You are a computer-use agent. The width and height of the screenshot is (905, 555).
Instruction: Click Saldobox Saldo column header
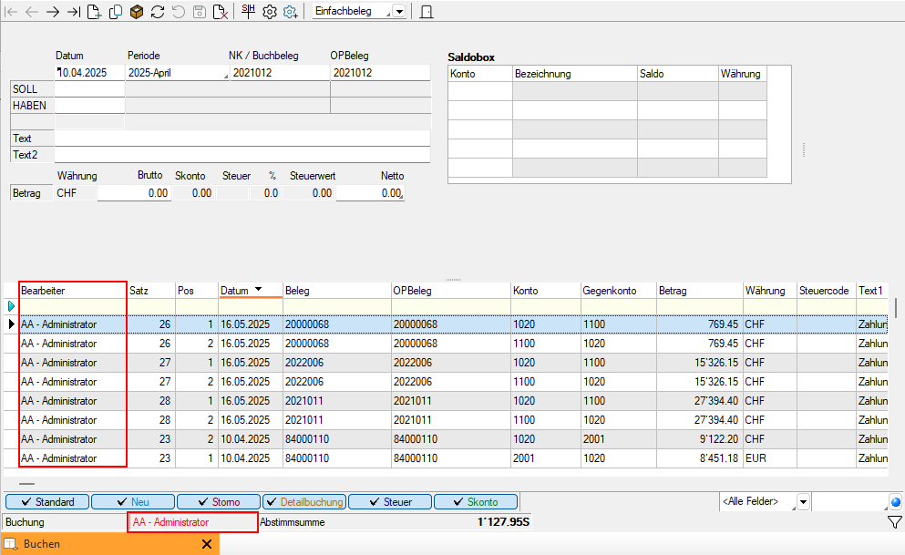(677, 74)
